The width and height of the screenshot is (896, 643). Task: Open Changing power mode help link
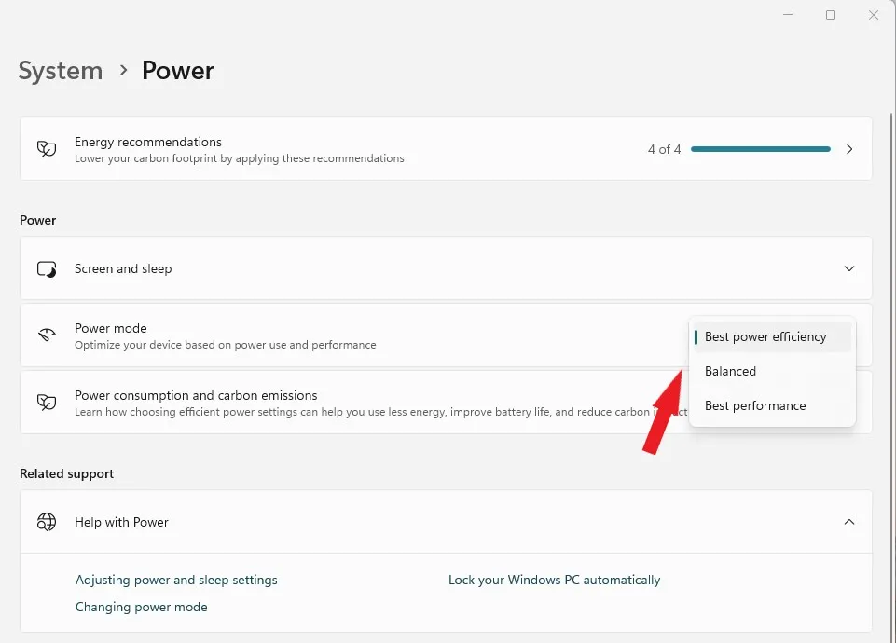142,607
